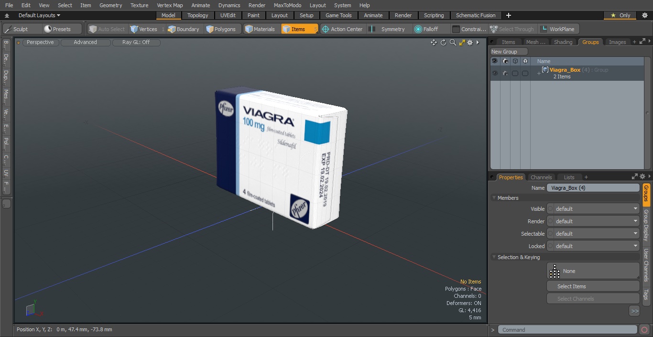Viewport: 653px width, 337px height.
Task: Open the Tags vertical tab
Action: pyautogui.click(x=646, y=294)
